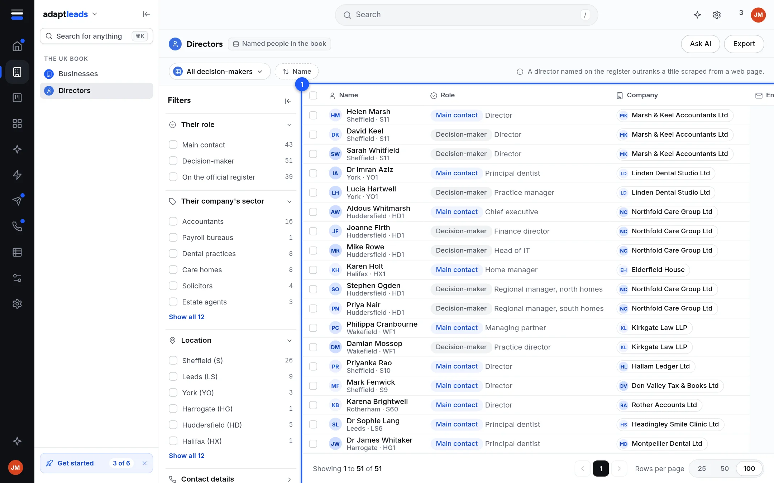The image size is (774, 483).
Task: Set rows per page to 50
Action: (725, 469)
